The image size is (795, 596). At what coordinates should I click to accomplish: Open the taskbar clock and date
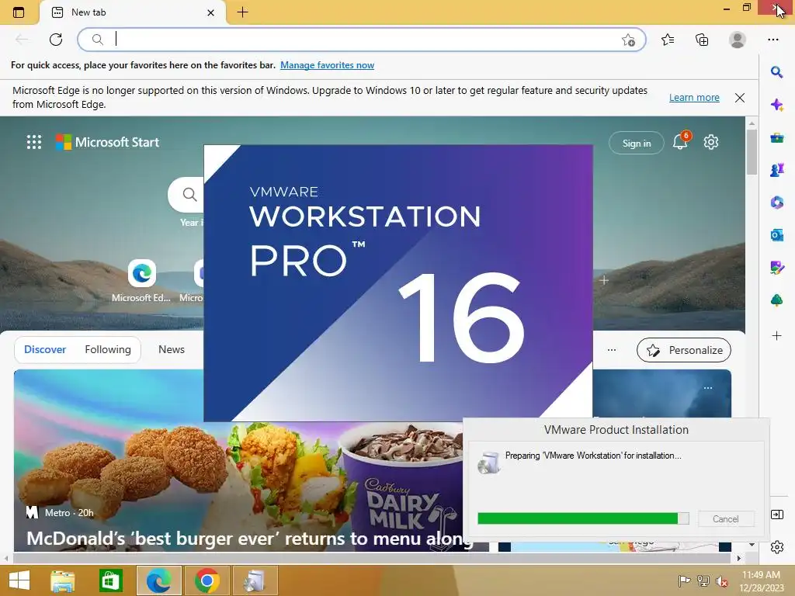click(761, 581)
